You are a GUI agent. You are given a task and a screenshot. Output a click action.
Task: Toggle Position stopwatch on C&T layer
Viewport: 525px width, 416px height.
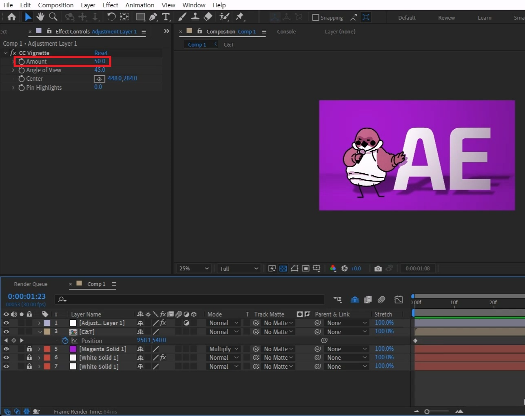(65, 340)
